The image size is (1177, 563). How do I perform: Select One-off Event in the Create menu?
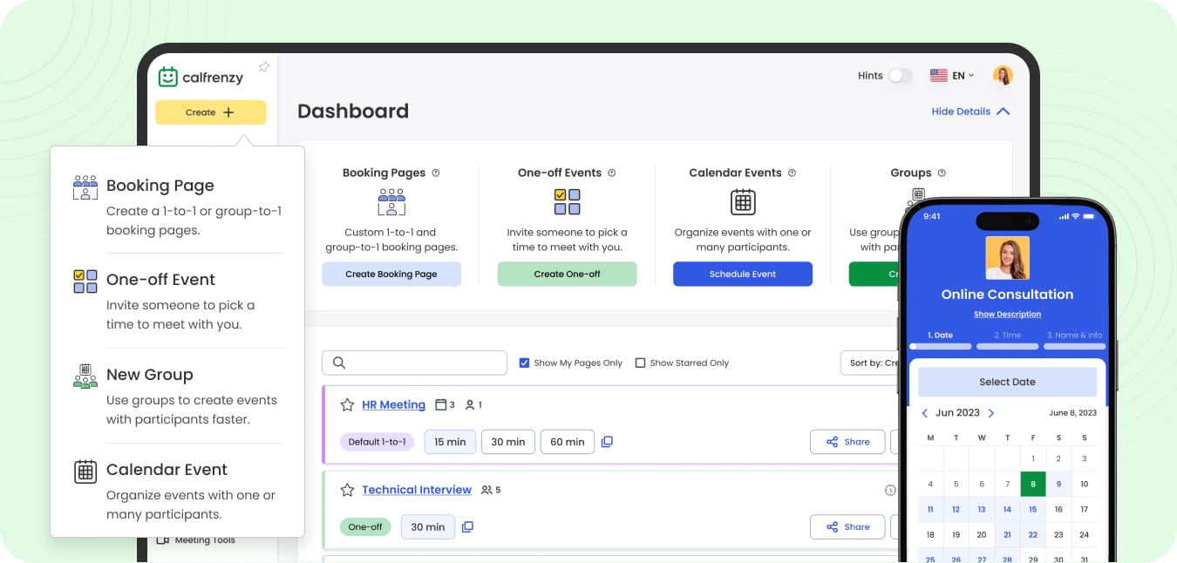coord(177,301)
